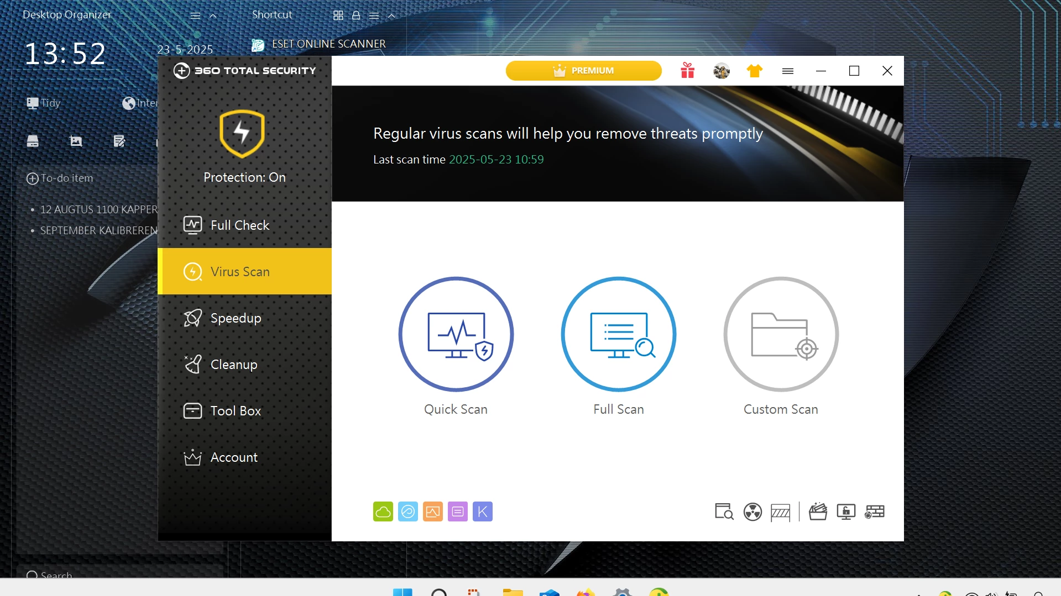Open the orange picture engine icon

433,511
